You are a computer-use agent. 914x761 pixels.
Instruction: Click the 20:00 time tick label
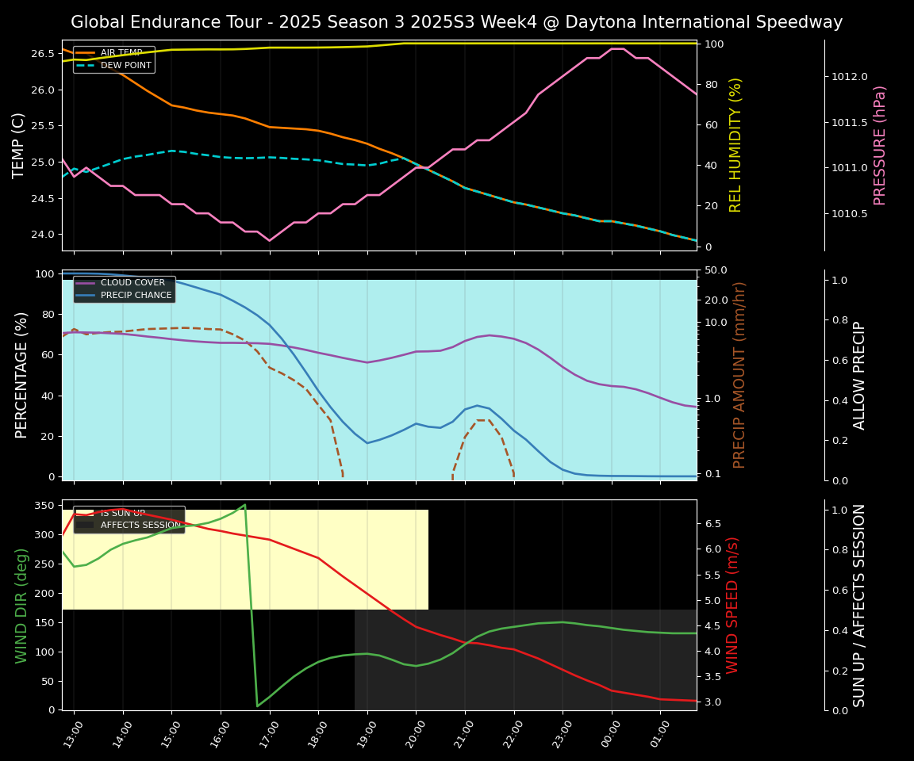point(414,734)
